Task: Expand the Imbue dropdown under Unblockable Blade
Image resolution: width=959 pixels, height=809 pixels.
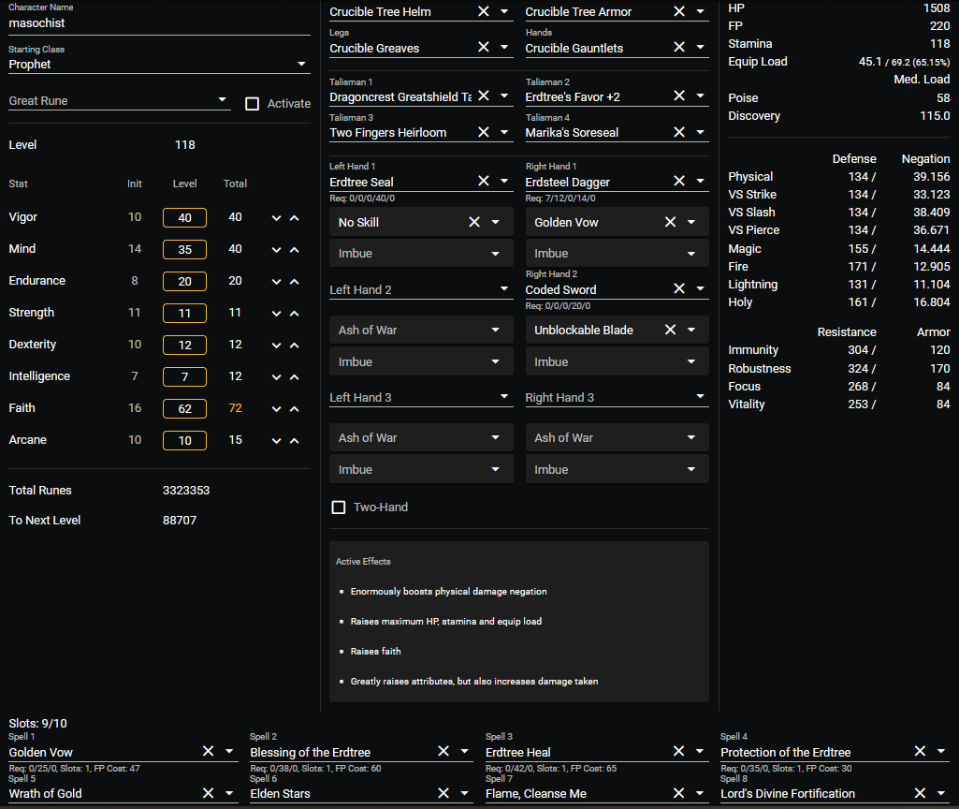Action: (x=618, y=361)
